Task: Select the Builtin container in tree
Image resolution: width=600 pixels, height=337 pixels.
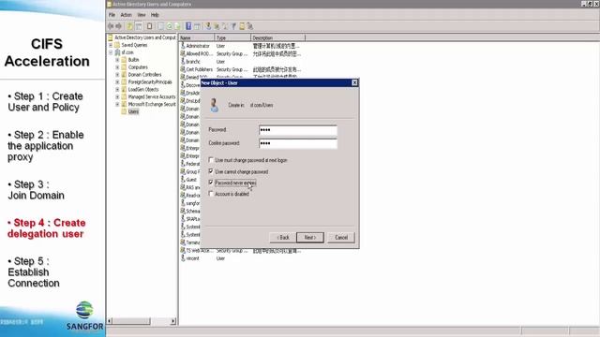Action: point(133,60)
